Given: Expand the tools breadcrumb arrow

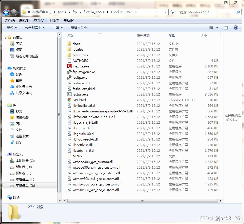Looking at the screenshot, I should pyautogui.click(x=69, y=12).
